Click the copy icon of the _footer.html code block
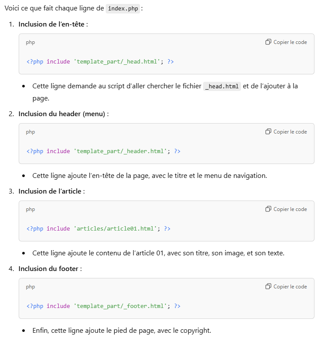 click(268, 287)
